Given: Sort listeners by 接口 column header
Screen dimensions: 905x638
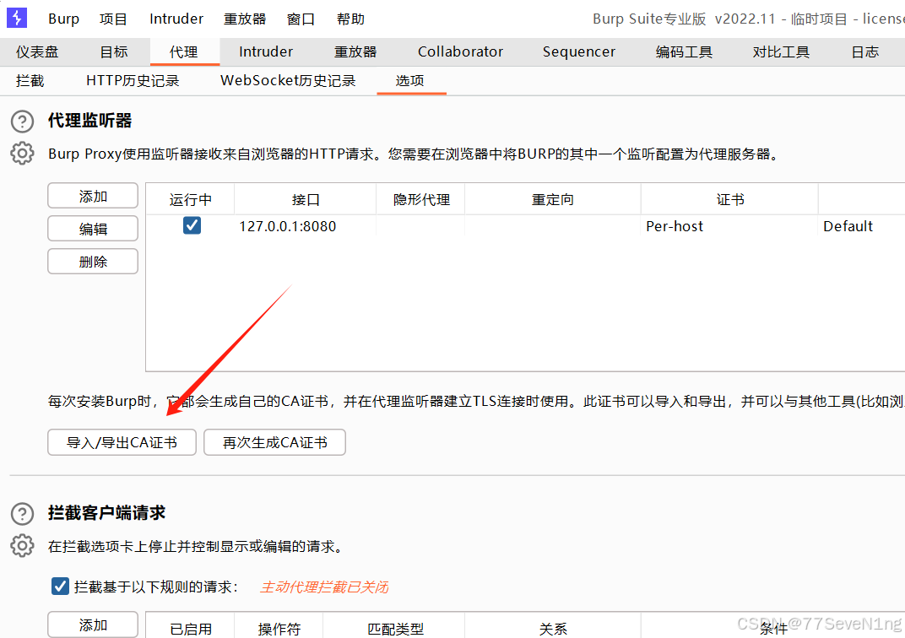Looking at the screenshot, I should point(306,200).
